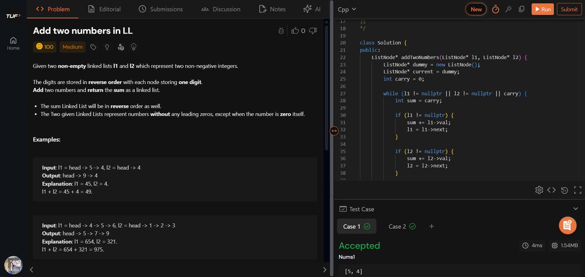Go to previous problem arrow
585x277 pixels.
pyautogui.click(x=31, y=269)
